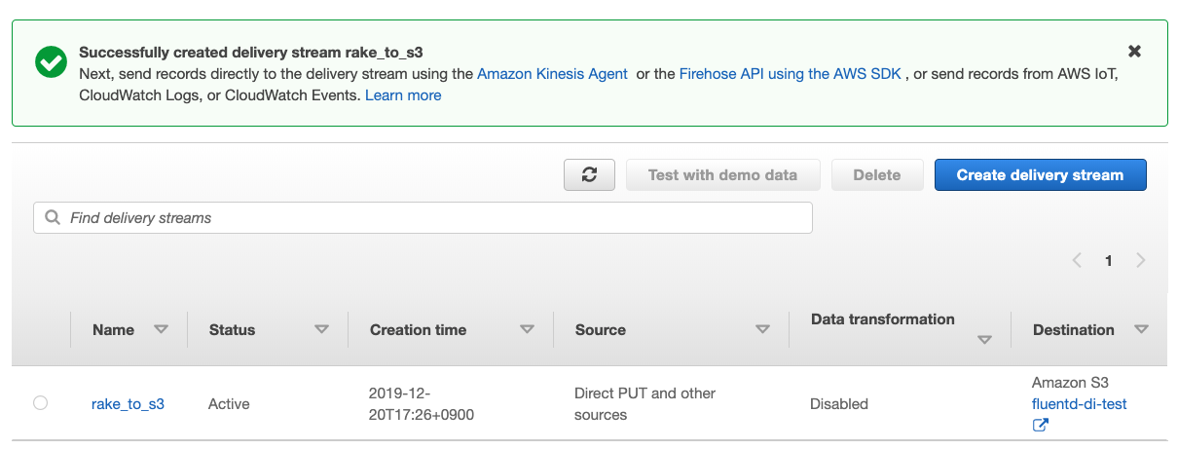
Task: Sort by Source column arrow
Action: 762,329
